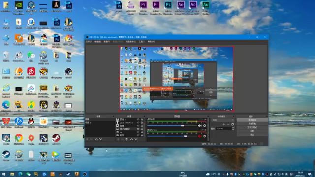This screenshot has width=315, height=177.
Task: Open Google Chrome desktop shortcut
Action: pos(19,140)
